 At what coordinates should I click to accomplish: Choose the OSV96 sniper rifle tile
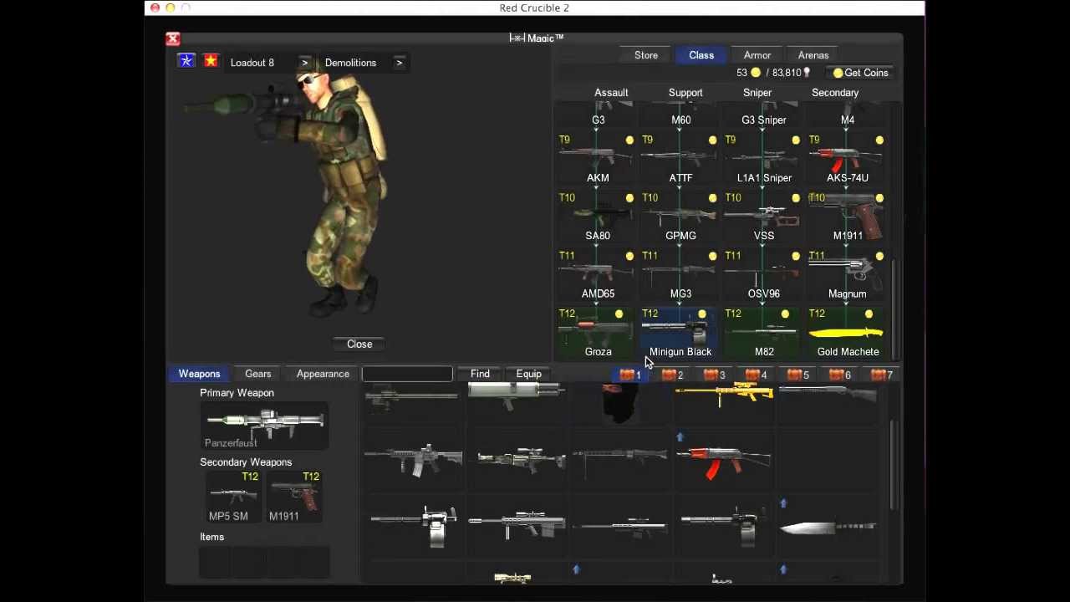[x=763, y=275]
